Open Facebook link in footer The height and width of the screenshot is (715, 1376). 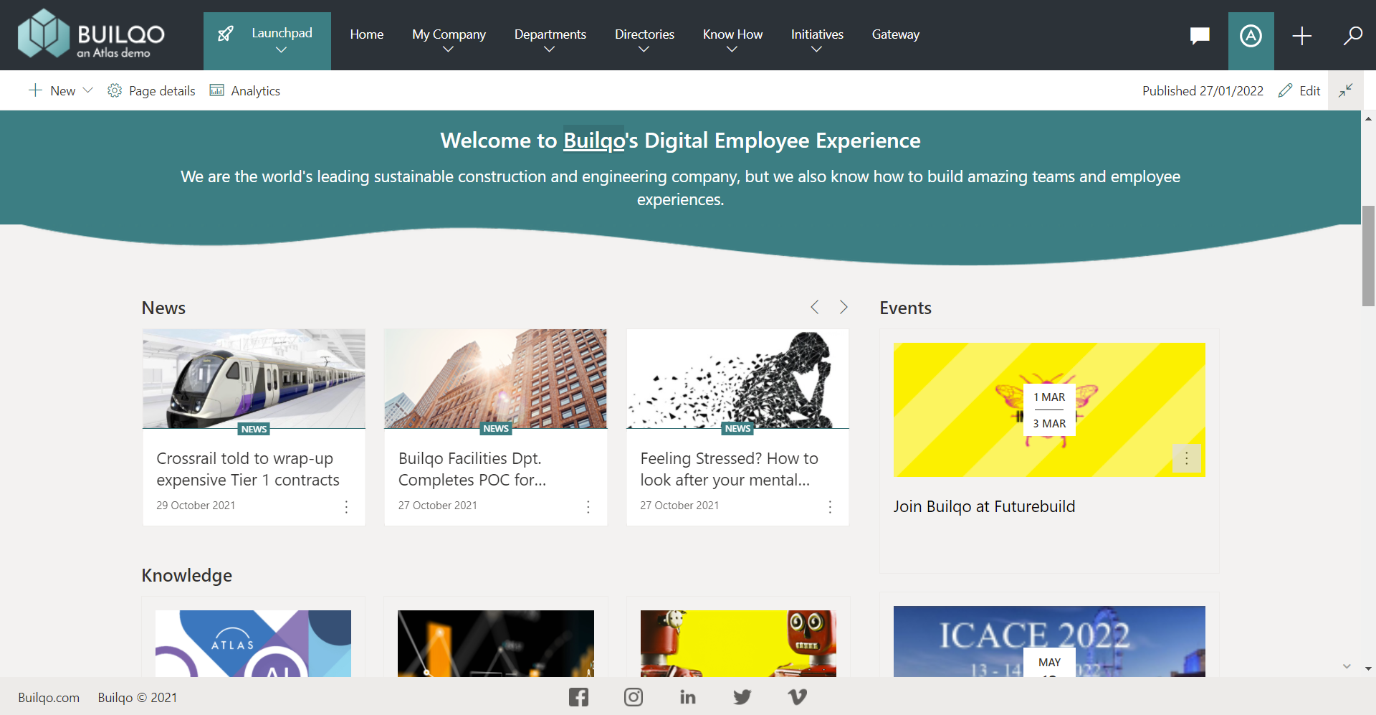click(578, 697)
